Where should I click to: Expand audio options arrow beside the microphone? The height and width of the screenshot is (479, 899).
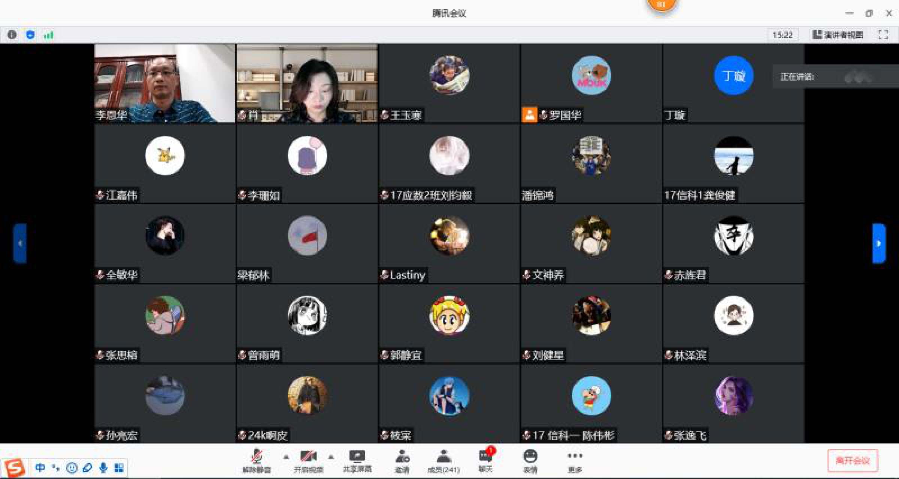286,457
